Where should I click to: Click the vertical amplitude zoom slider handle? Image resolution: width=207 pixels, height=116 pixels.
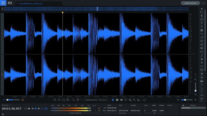[x=195, y=91]
